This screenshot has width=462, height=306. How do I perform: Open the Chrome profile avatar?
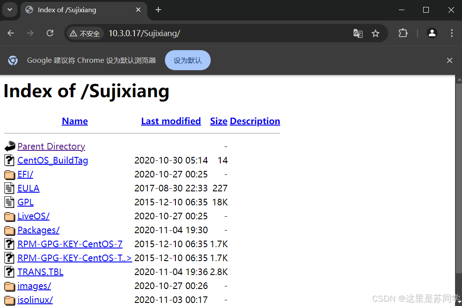pyautogui.click(x=432, y=33)
